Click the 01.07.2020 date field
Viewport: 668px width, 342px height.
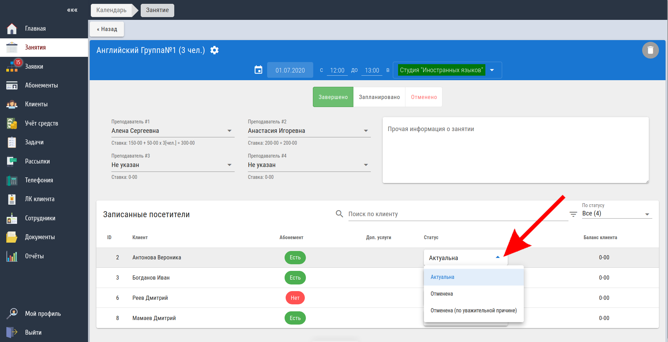click(290, 70)
